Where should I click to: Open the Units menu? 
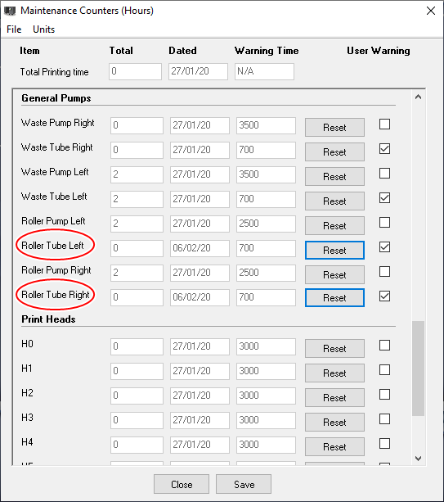coord(44,29)
